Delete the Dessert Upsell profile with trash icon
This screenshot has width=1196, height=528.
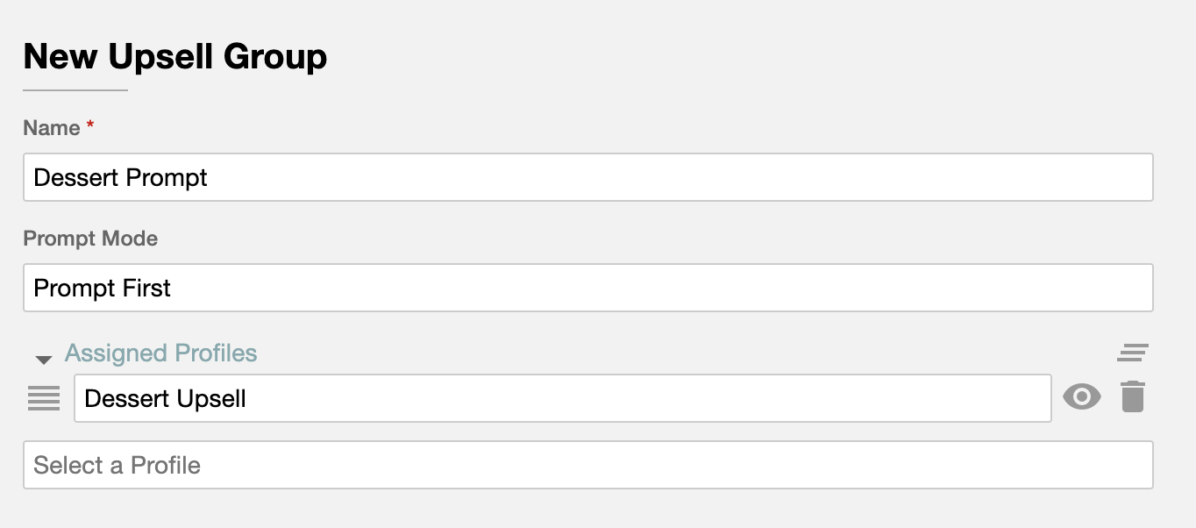point(1133,396)
